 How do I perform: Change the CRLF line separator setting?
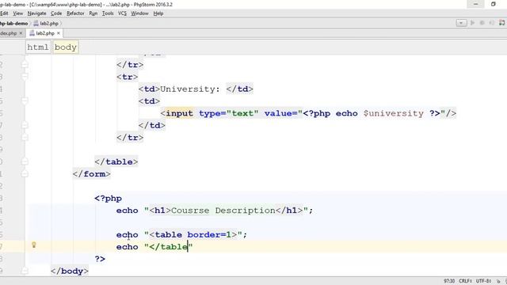[x=465, y=281]
